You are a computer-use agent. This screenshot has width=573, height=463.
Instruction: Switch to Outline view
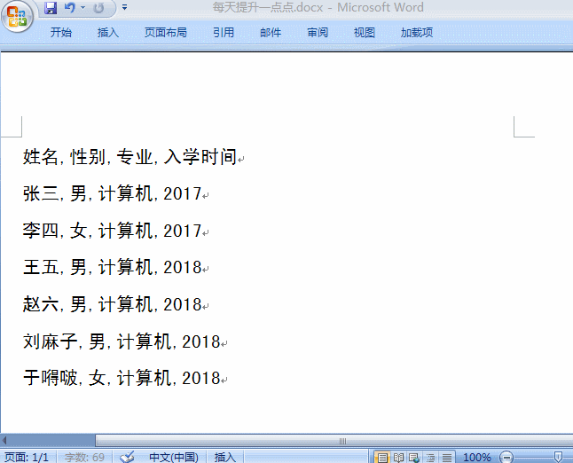click(x=431, y=457)
